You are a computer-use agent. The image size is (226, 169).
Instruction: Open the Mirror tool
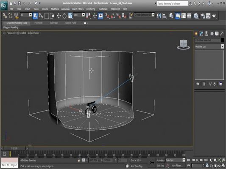159,16
